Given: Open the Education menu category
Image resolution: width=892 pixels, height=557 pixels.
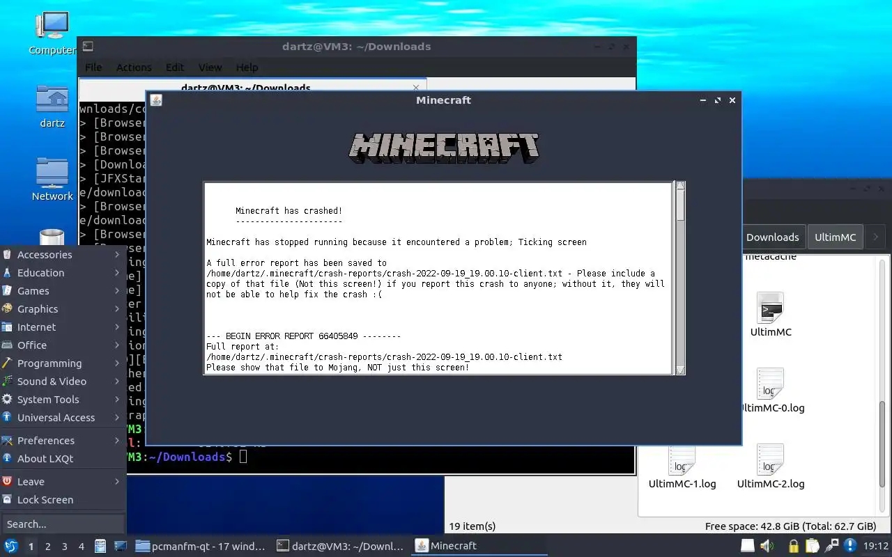Looking at the screenshot, I should [63, 273].
